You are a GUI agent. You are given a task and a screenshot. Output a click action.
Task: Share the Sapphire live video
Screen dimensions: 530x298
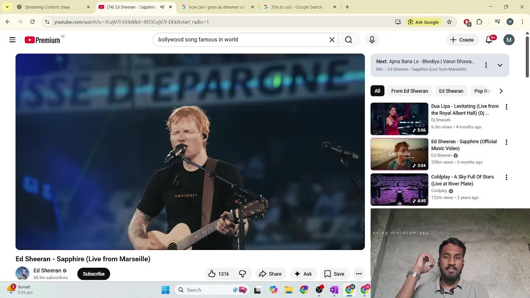pos(270,274)
